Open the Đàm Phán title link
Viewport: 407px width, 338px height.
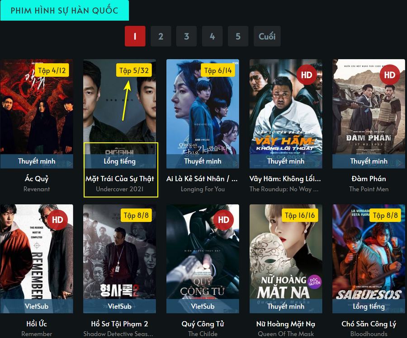[369, 179]
